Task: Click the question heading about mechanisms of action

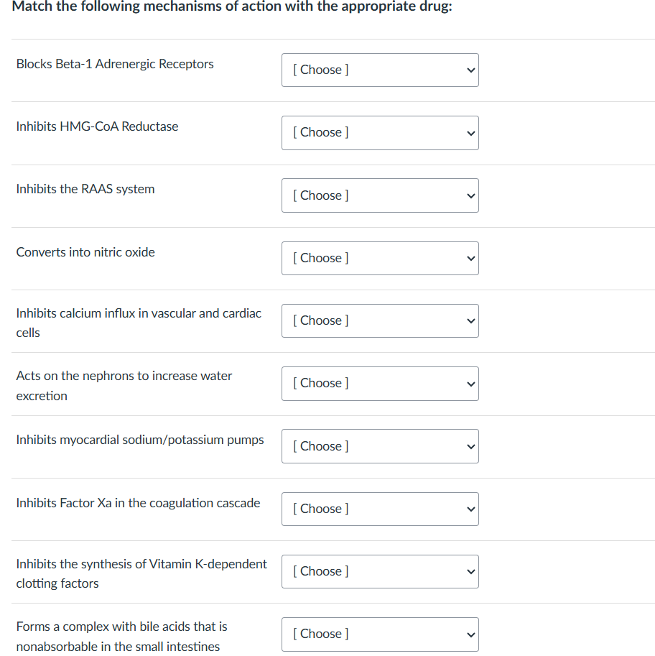Action: point(232,7)
